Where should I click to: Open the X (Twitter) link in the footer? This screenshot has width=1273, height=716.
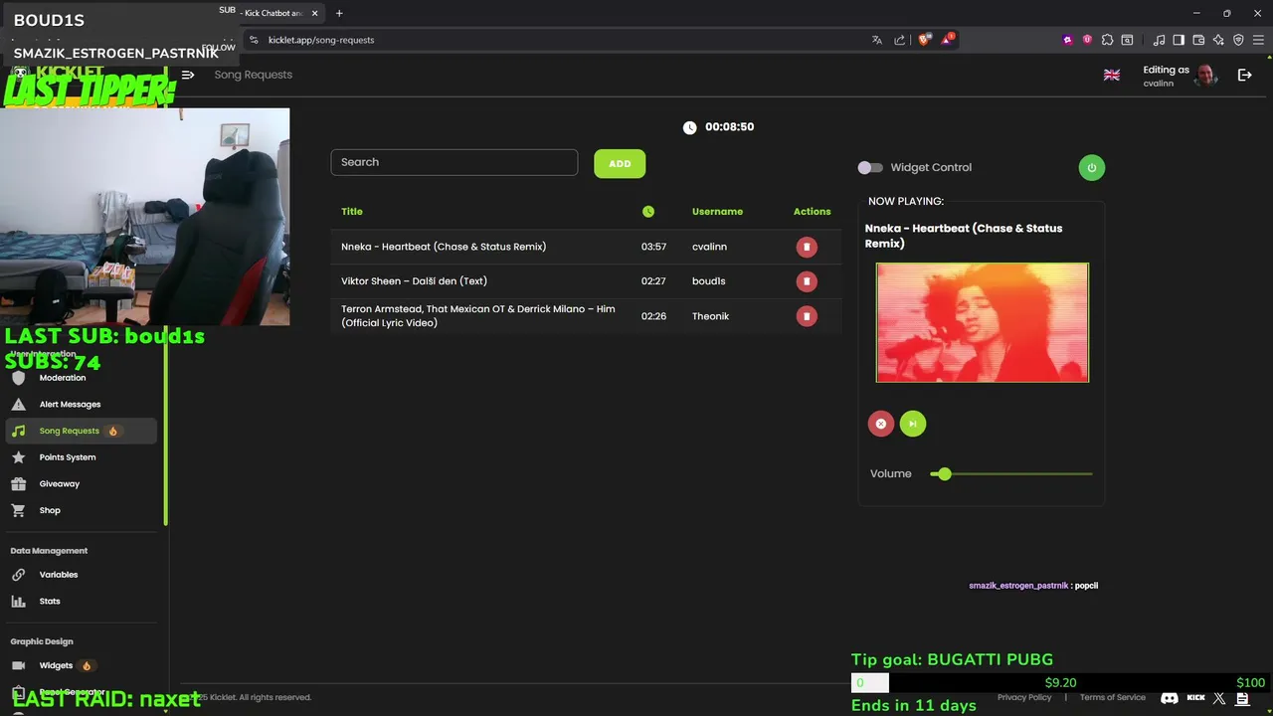pos(1220,698)
